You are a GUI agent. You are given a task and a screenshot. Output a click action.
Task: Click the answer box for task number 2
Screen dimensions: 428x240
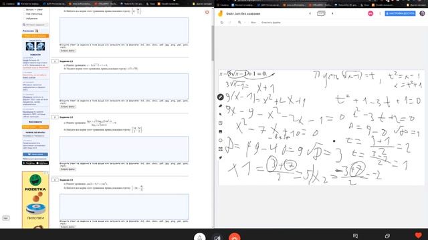pyautogui.click(x=124, y=149)
